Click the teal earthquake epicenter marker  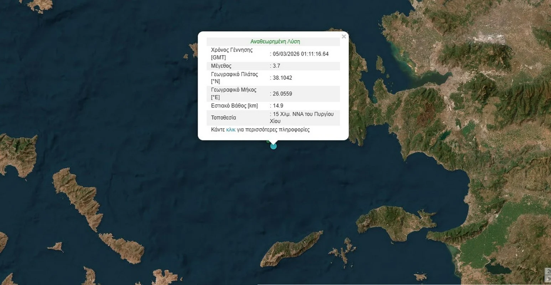click(x=273, y=146)
